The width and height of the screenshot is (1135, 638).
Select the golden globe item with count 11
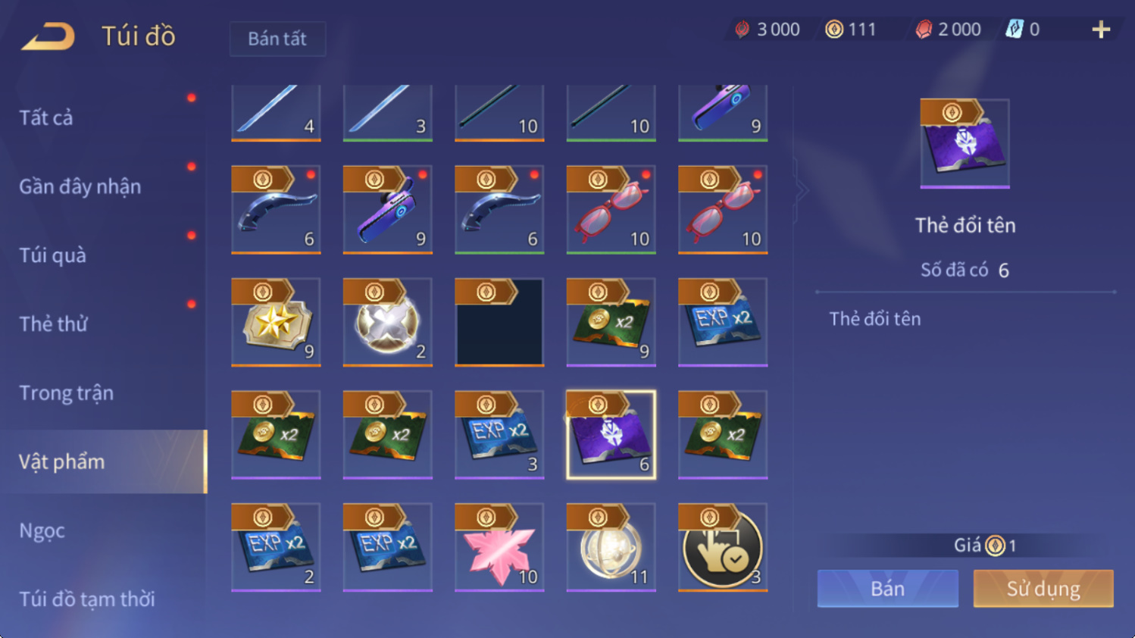[x=611, y=547]
